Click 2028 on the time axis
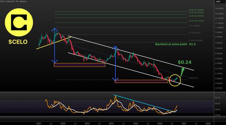 [208, 123]
